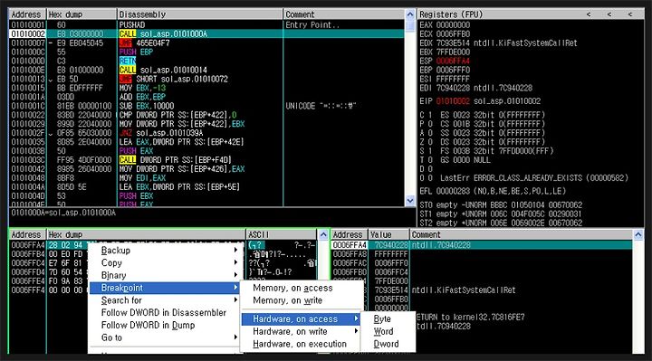The width and height of the screenshot is (652, 361).
Task: Choose Hardware, on execution breakpoint
Action: (x=301, y=344)
